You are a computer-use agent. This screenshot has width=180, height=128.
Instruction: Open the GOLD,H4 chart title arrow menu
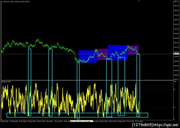click(2, 2)
